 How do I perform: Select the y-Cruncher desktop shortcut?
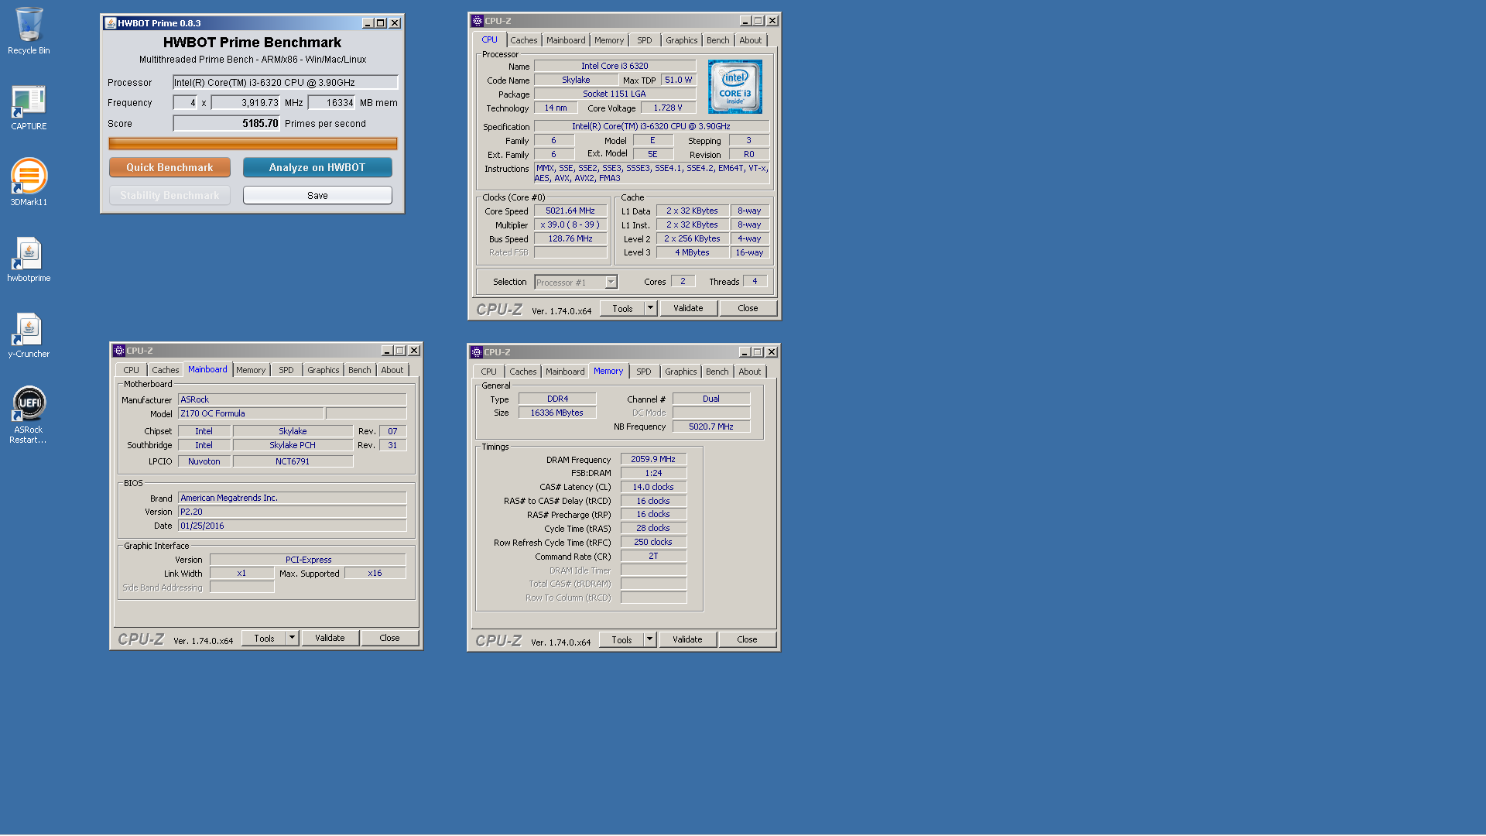[29, 334]
